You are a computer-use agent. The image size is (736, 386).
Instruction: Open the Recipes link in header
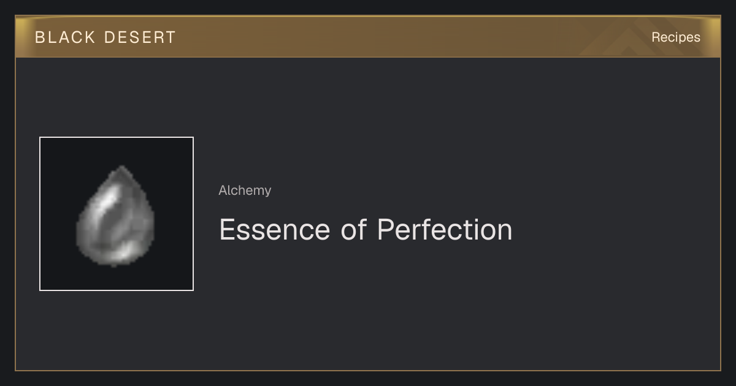click(676, 37)
